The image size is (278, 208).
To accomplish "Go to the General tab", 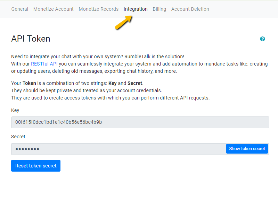I will pyautogui.click(x=19, y=9).
